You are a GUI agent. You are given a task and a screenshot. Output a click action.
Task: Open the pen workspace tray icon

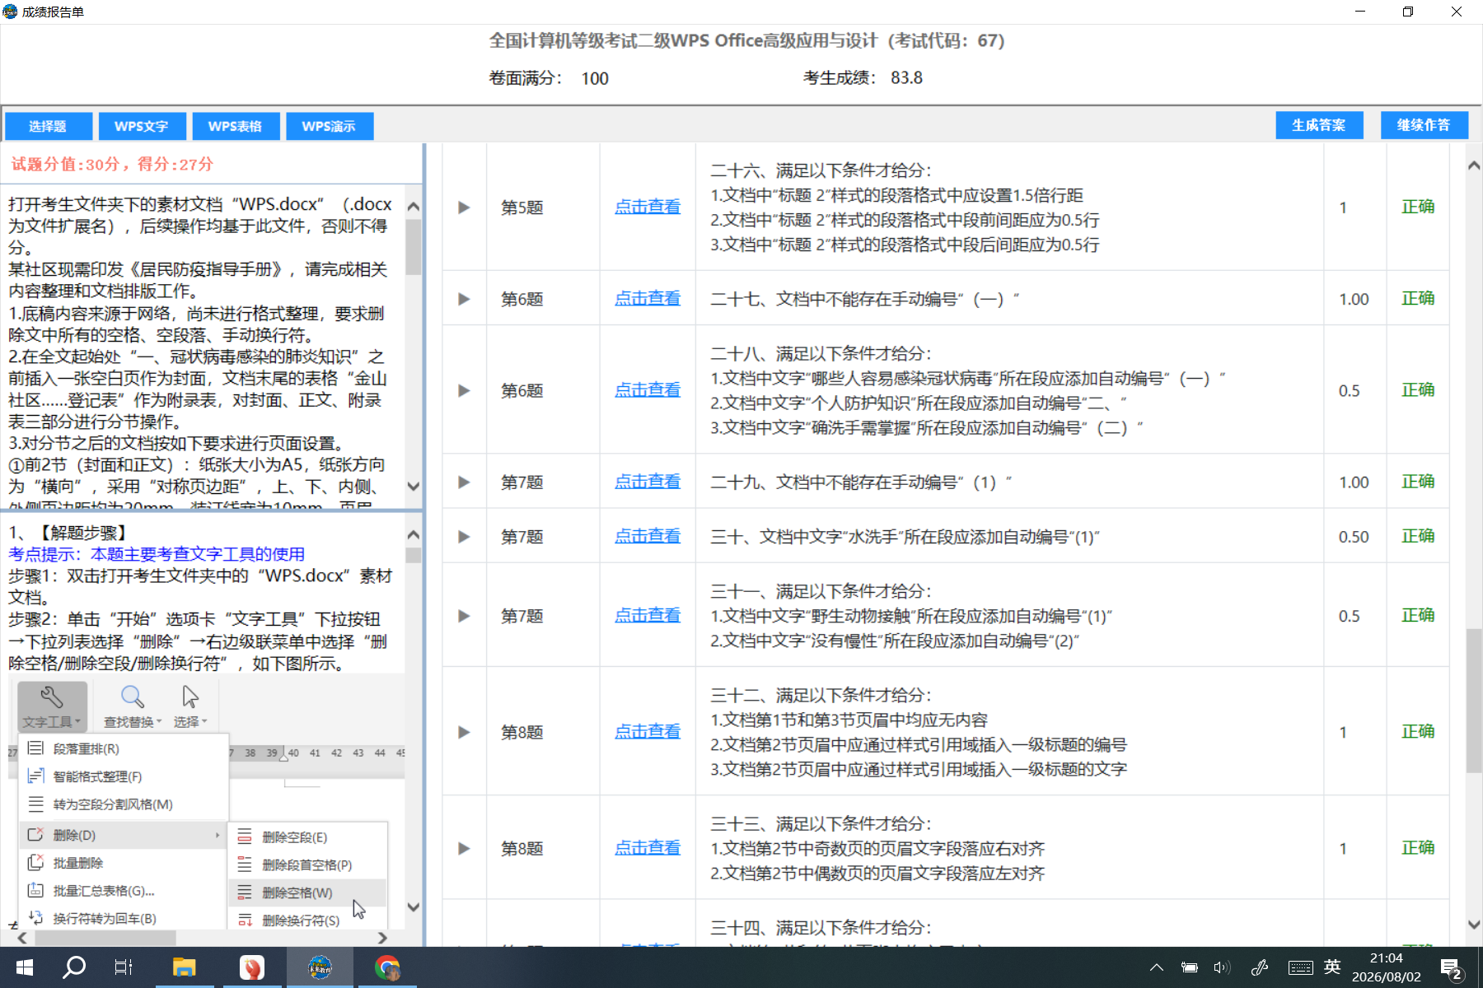point(1260,967)
